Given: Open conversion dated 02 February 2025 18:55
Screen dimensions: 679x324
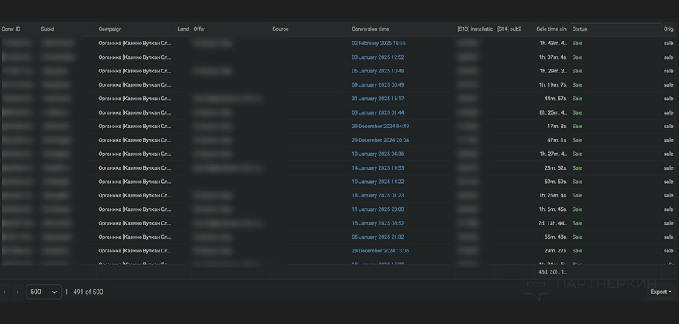Looking at the screenshot, I should pos(379,43).
